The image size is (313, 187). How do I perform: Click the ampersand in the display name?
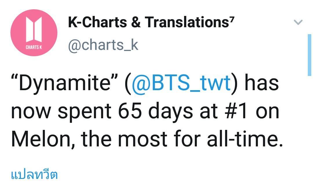(x=136, y=22)
